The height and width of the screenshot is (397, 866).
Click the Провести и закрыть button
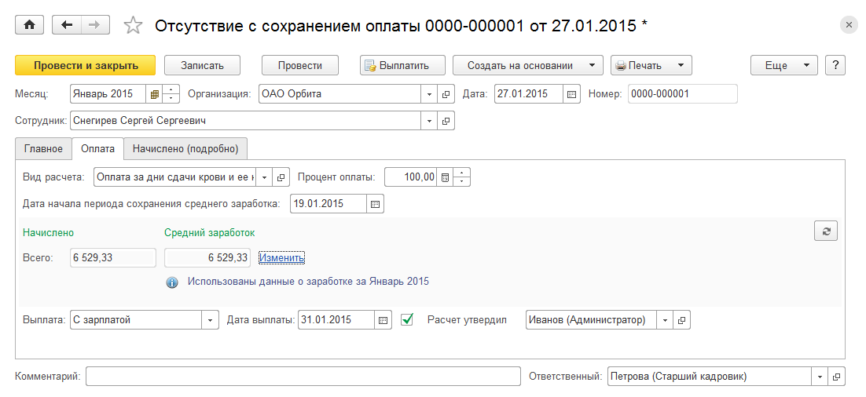(85, 65)
